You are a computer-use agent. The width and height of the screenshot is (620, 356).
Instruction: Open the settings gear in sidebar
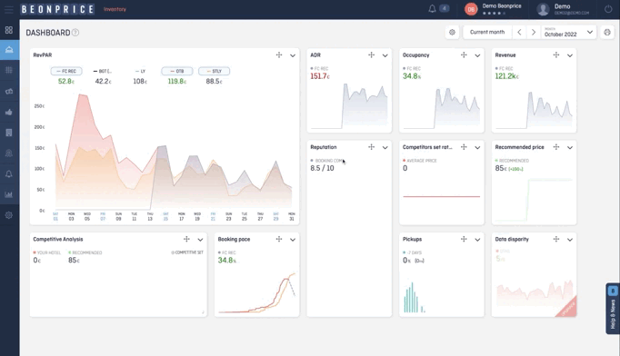9,215
